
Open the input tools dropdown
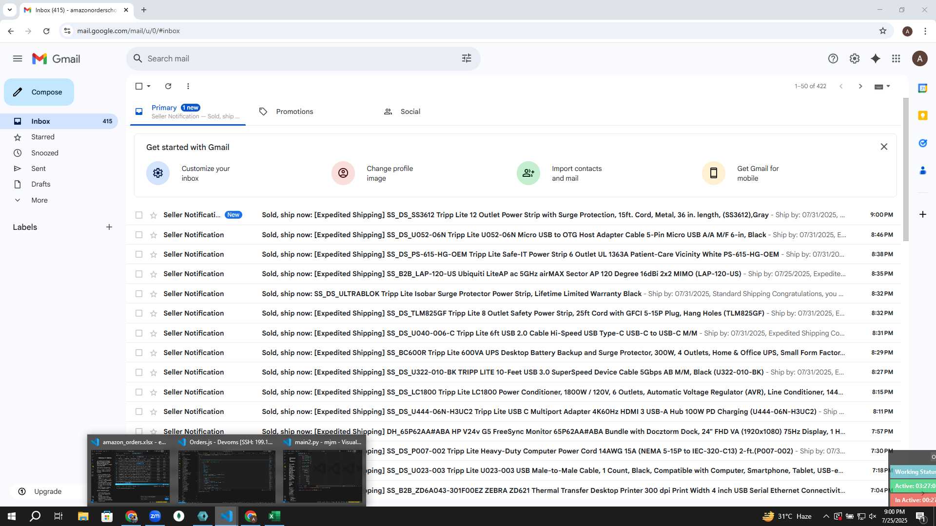[x=888, y=86]
